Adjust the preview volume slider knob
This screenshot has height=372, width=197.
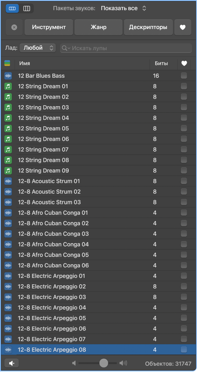pyautogui.click(x=104, y=363)
